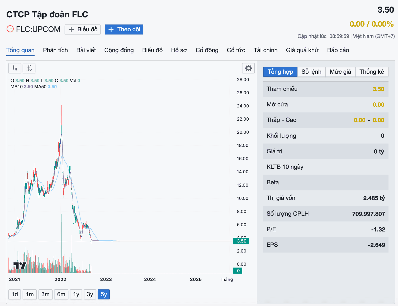The height and width of the screenshot is (306, 398).
Task: Open the Phân tích tab
Action: tap(55, 50)
